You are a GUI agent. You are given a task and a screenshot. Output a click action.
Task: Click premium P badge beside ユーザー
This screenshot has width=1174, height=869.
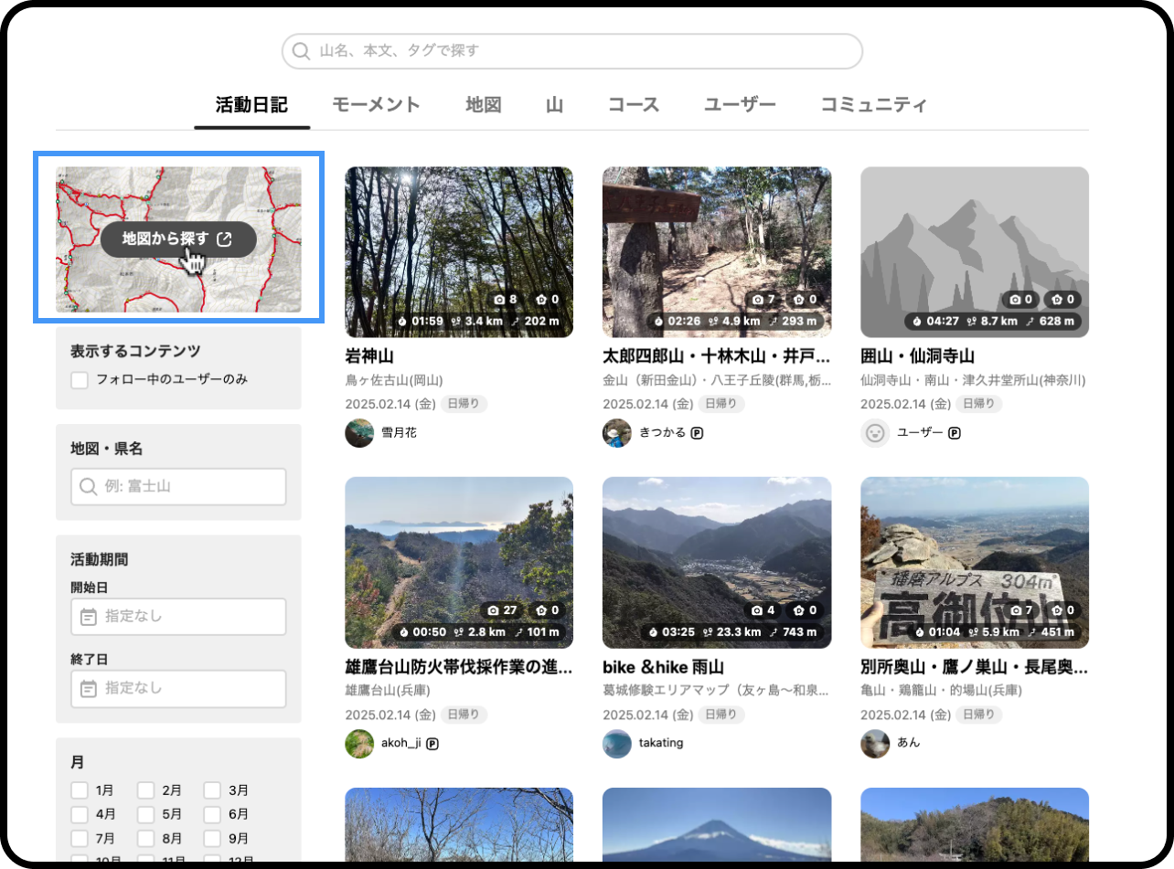pyautogui.click(x=955, y=433)
